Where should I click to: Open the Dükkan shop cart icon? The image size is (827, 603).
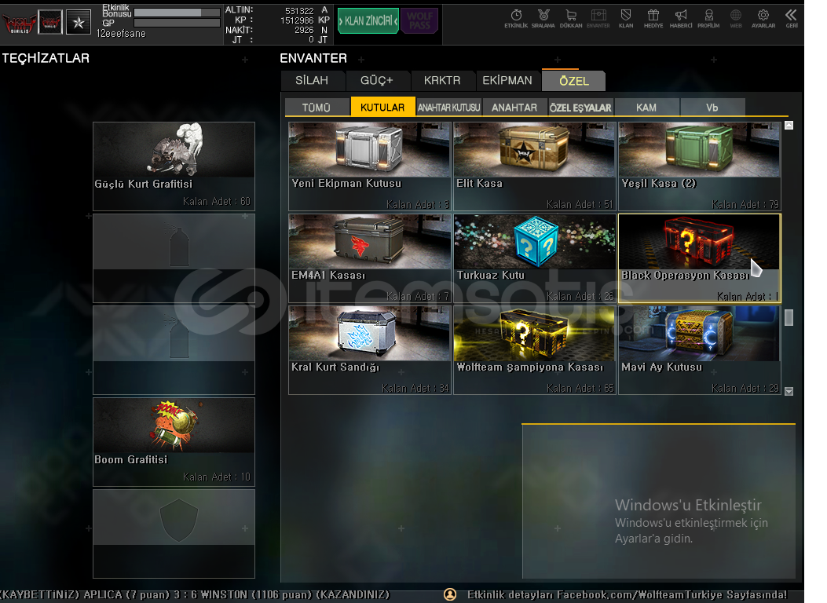pyautogui.click(x=571, y=18)
